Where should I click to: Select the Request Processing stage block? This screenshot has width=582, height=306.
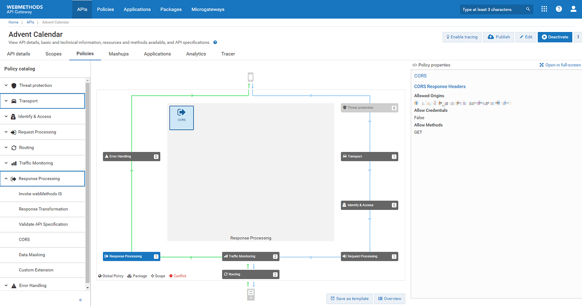tap(369, 256)
